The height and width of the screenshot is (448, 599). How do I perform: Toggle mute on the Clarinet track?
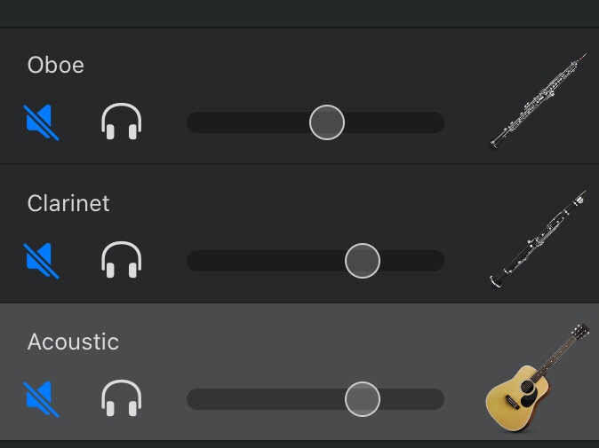pos(42,261)
